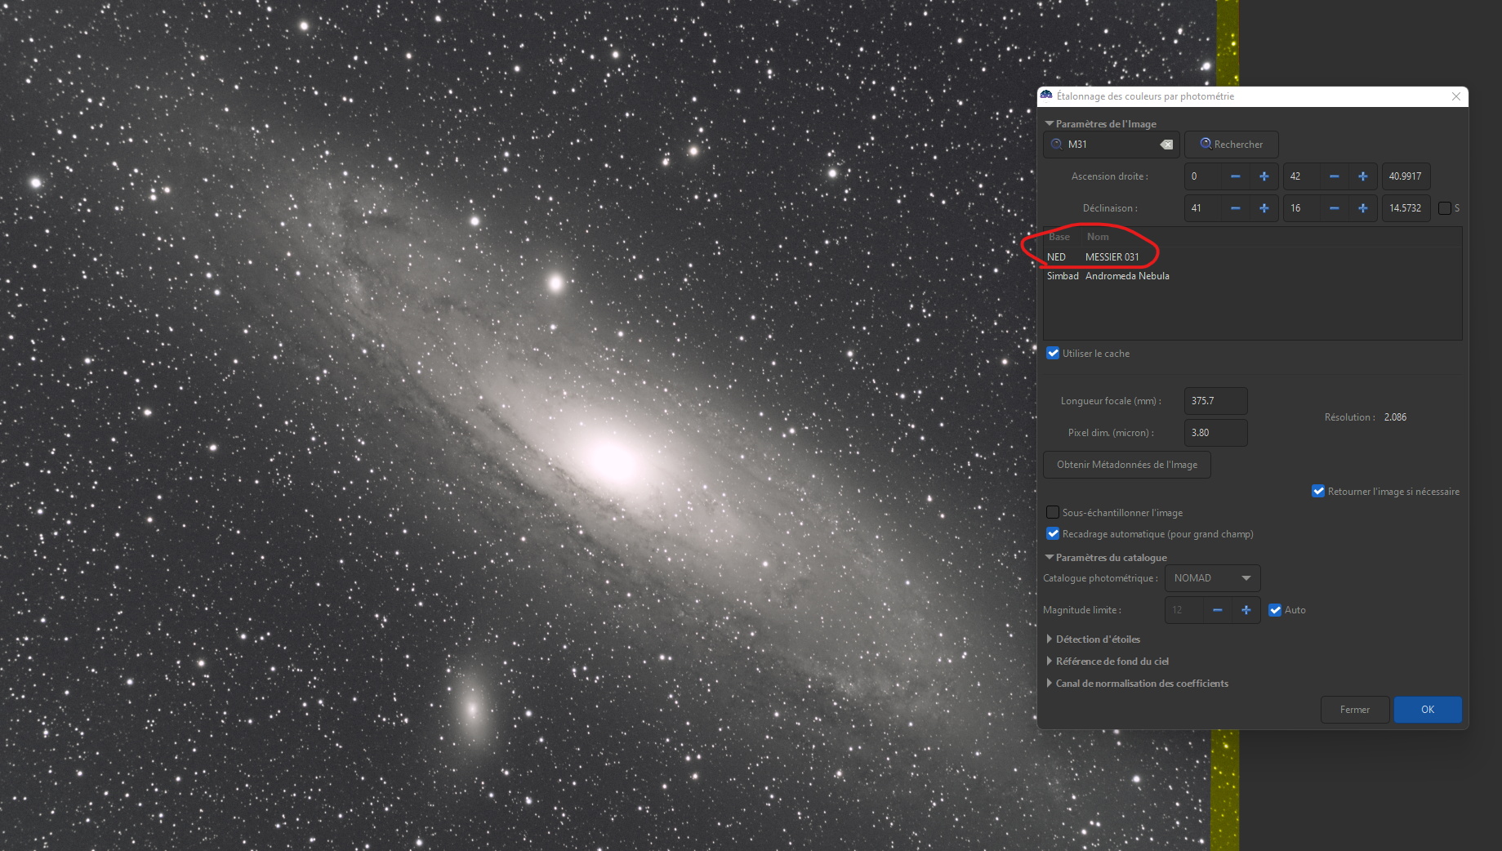Image resolution: width=1502 pixels, height=851 pixels.
Task: Increase declination minutes value 16
Action: click(x=1363, y=208)
